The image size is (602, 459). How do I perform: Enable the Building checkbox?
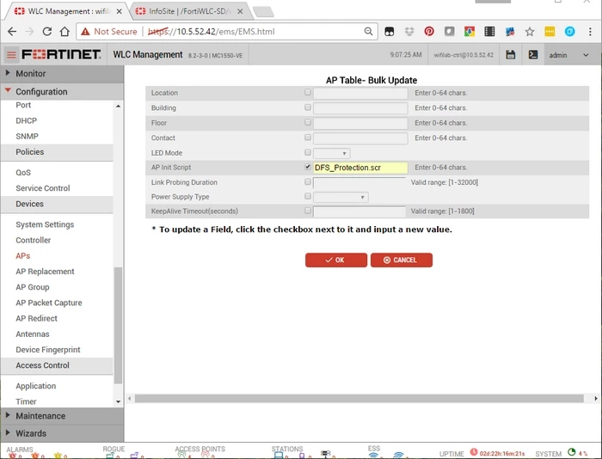[x=308, y=107]
